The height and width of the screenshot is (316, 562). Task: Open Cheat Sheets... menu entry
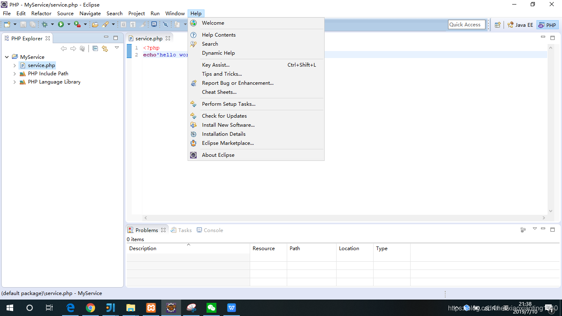tap(256, 92)
